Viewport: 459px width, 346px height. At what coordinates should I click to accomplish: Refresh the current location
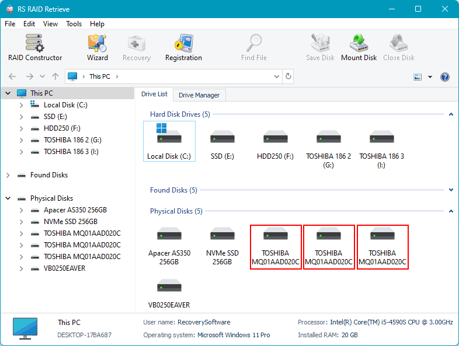288,76
